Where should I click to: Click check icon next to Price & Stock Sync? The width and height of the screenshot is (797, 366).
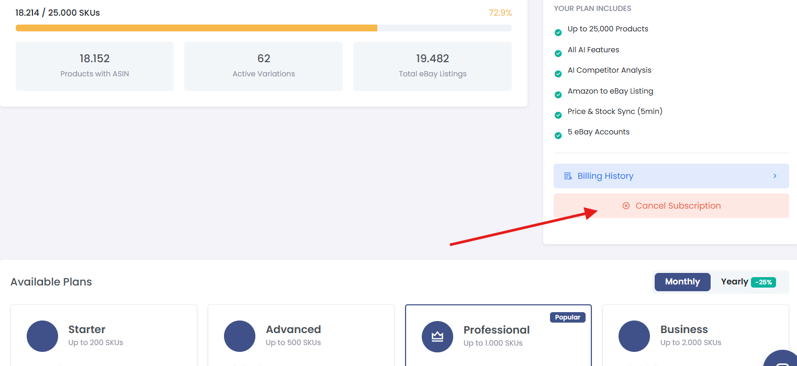pos(558,115)
